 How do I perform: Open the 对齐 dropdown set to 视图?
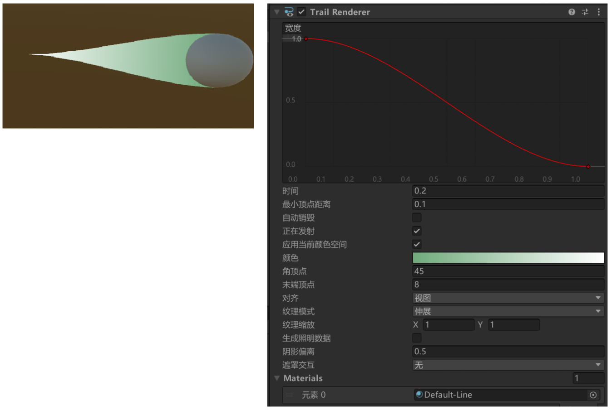(x=508, y=298)
